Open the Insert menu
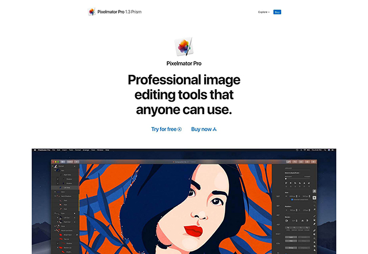Image resolution: width=368 pixels, height=254 pixels. click(x=64, y=150)
